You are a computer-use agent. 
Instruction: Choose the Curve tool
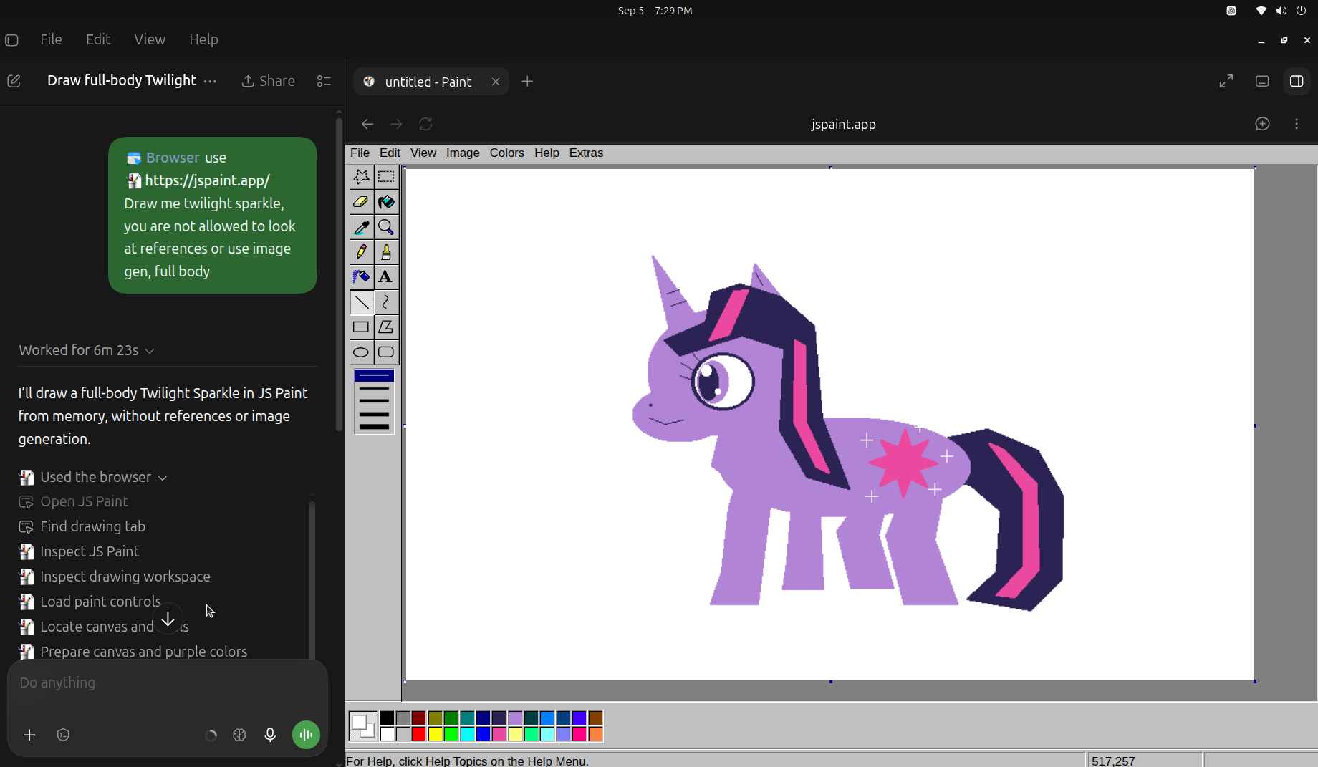click(x=386, y=302)
